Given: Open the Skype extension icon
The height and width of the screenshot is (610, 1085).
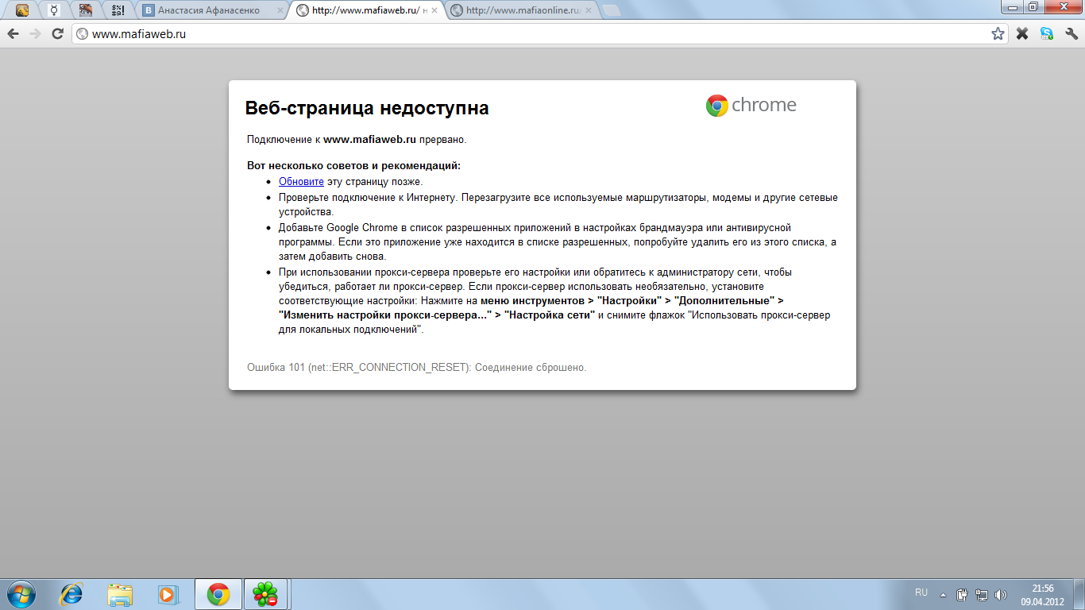Looking at the screenshot, I should (1047, 33).
